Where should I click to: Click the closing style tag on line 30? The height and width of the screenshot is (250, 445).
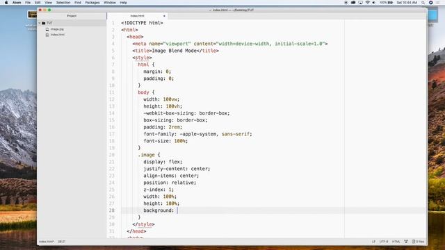point(144,224)
